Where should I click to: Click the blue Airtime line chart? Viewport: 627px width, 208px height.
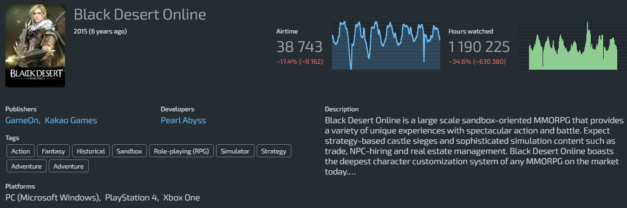[x=386, y=45]
